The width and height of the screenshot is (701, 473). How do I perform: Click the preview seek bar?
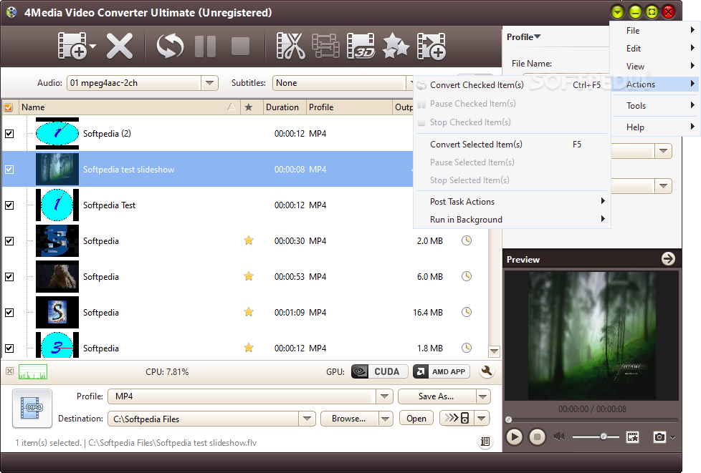pos(592,419)
